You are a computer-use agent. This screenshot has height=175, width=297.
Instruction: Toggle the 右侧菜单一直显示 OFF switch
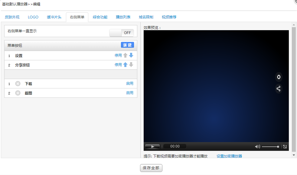tap(122, 33)
